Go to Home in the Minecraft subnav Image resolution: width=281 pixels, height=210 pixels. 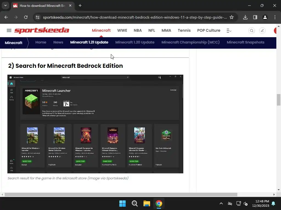[41, 42]
